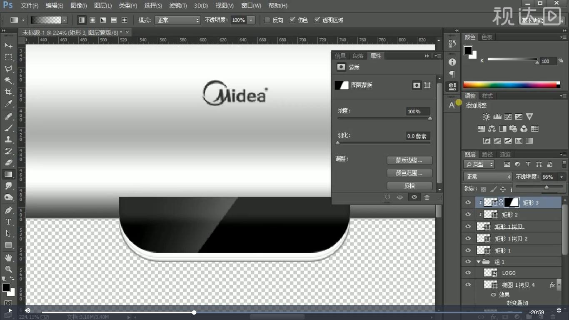Select the Eyedropper tool
The height and width of the screenshot is (320, 569).
[8, 104]
